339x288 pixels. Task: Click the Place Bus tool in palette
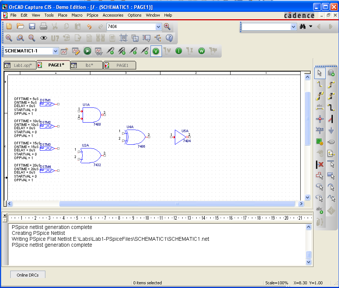(x=331, y=107)
